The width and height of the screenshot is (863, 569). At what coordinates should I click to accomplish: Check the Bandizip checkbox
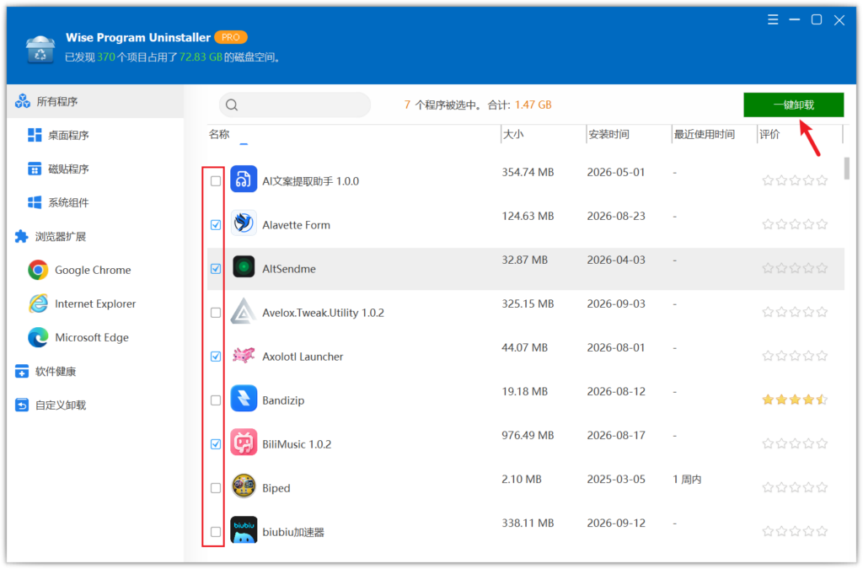[x=216, y=400]
